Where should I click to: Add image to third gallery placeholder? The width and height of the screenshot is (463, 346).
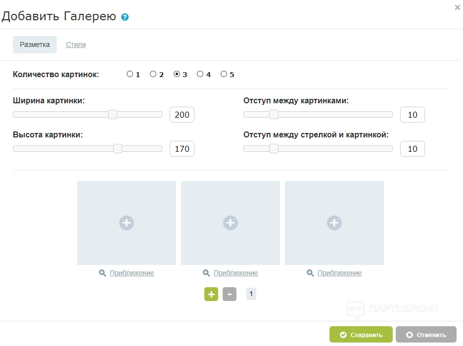tap(334, 223)
